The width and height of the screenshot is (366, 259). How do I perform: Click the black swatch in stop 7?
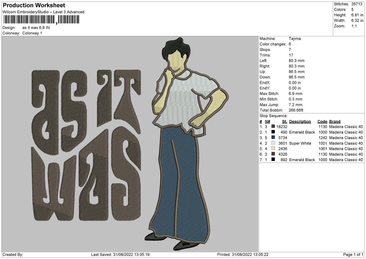[x=273, y=160]
